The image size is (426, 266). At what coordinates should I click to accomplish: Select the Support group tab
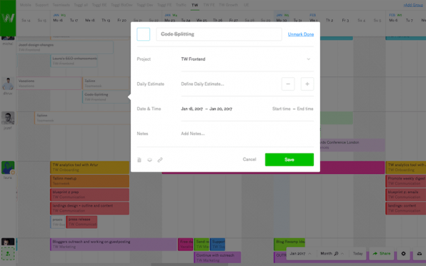42,5
